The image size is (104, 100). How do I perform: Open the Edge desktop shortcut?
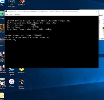(x=2, y=3)
